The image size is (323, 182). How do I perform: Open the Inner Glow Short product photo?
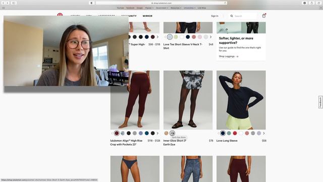coord(188,100)
